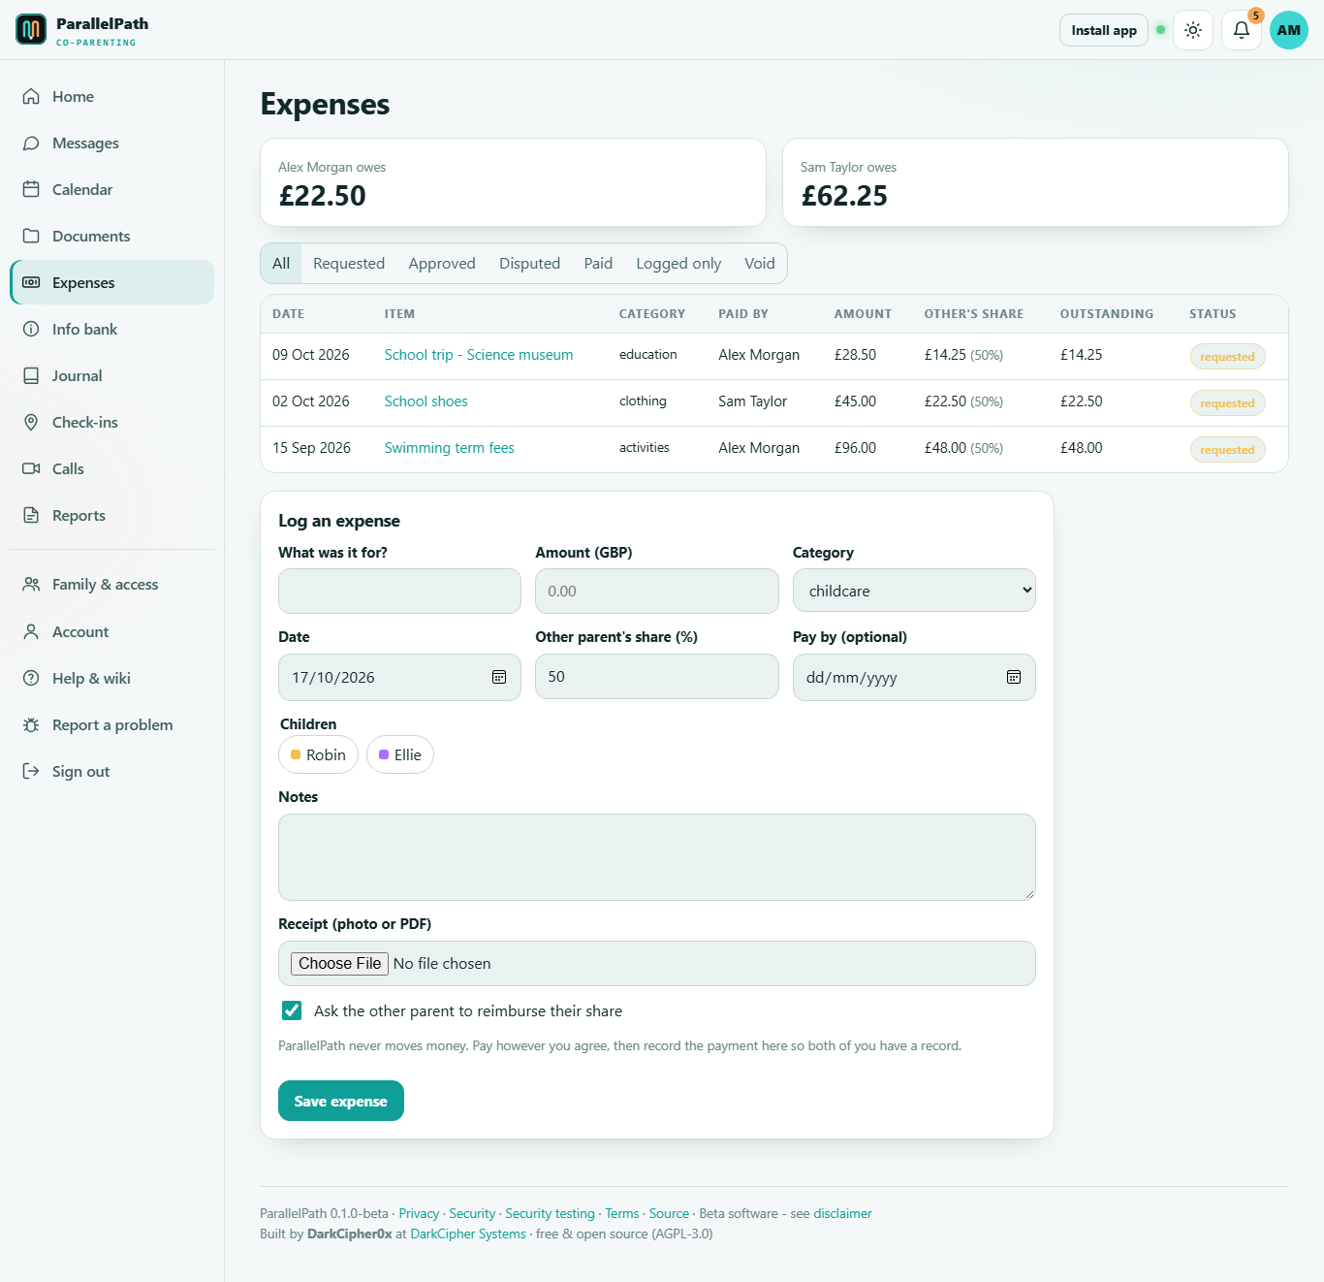1324x1282 pixels.
Task: Click the Info bank icon
Action: point(31,329)
